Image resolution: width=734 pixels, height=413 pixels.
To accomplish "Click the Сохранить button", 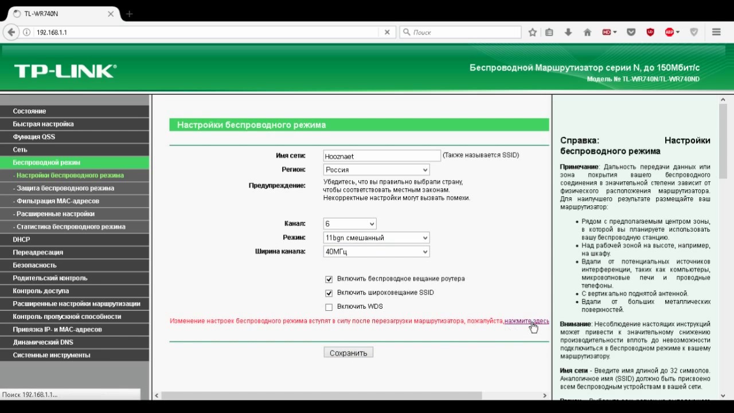I will point(348,353).
